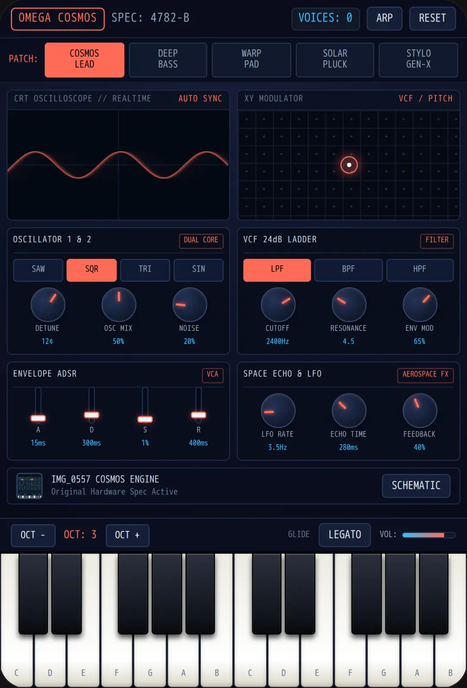The height and width of the screenshot is (688, 467).
Task: Click the VOL volume slider
Action: [429, 535]
